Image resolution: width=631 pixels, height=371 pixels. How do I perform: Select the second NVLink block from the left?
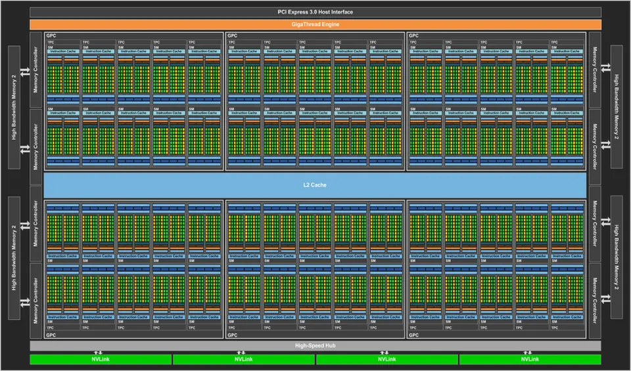[243, 359]
